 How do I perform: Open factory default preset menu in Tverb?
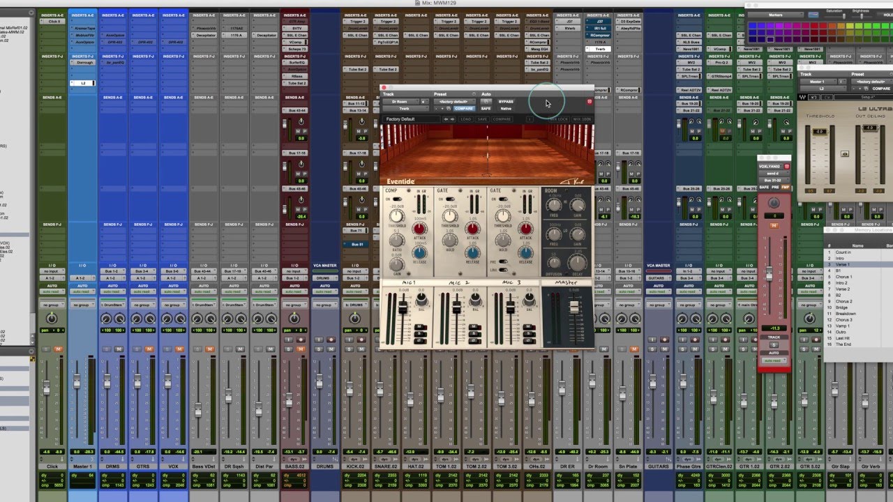click(455, 102)
